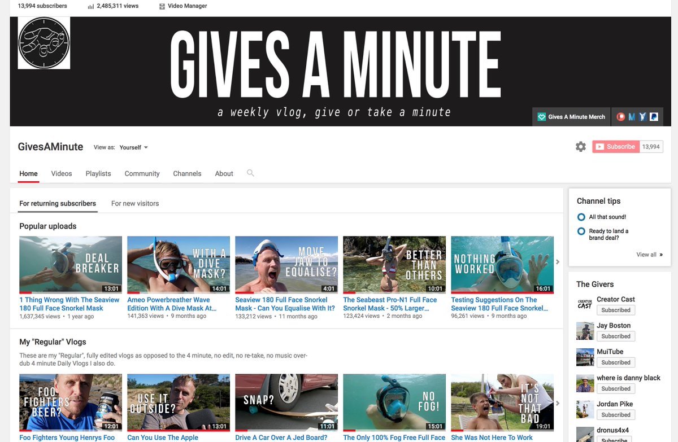Click Jay Boston channel avatar
Viewport: 678px width, 442px height.
[x=585, y=331]
